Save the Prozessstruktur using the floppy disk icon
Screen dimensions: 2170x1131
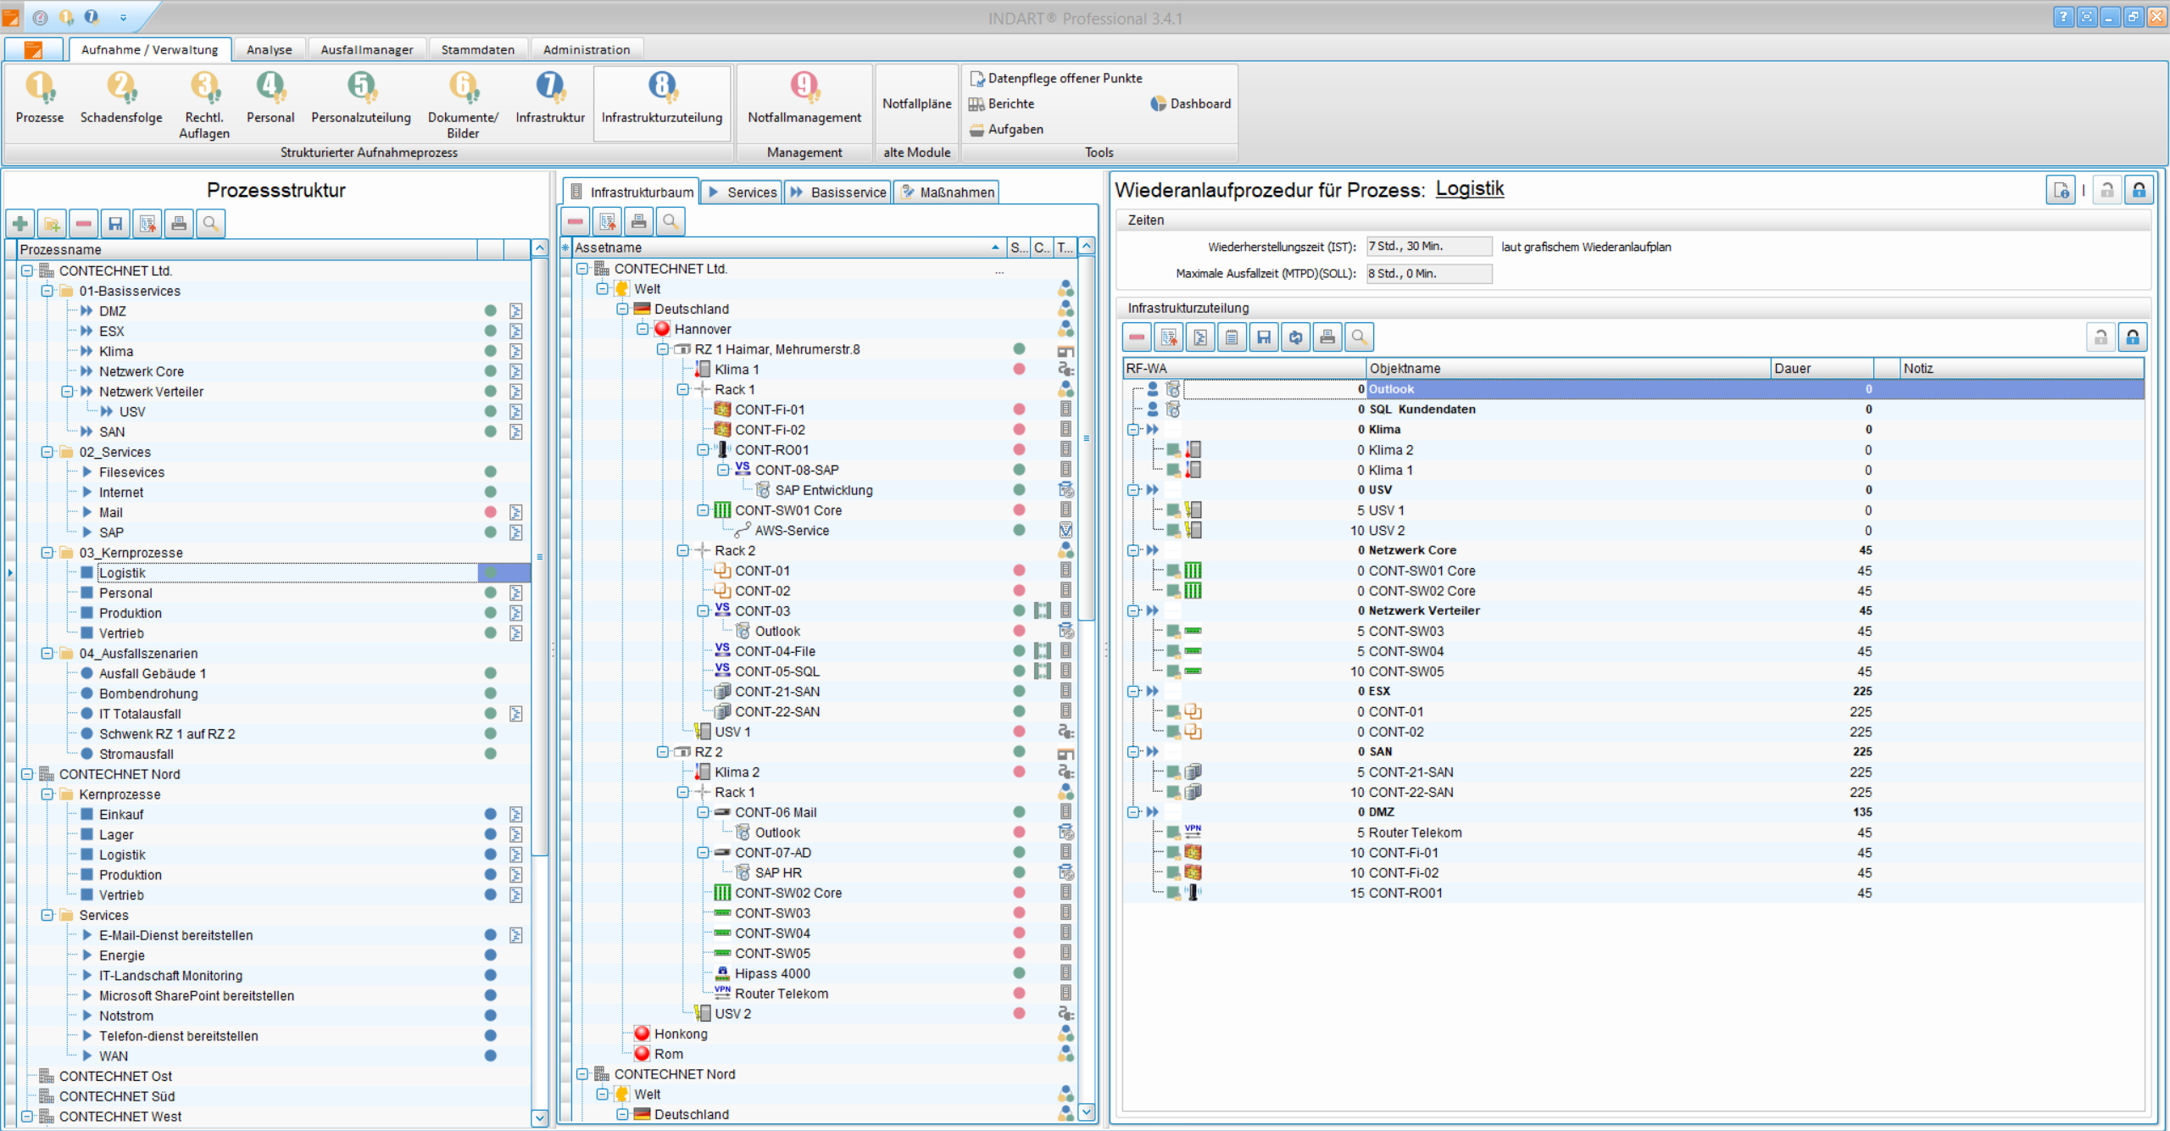115,224
